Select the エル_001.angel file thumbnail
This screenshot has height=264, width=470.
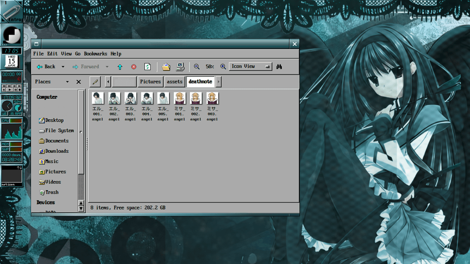pyautogui.click(x=98, y=98)
